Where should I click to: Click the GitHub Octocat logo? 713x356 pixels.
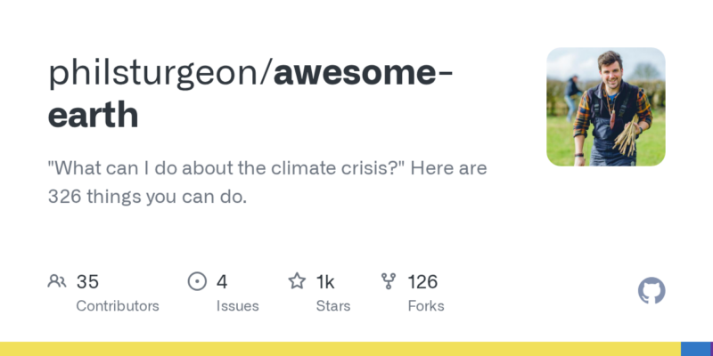[652, 291]
